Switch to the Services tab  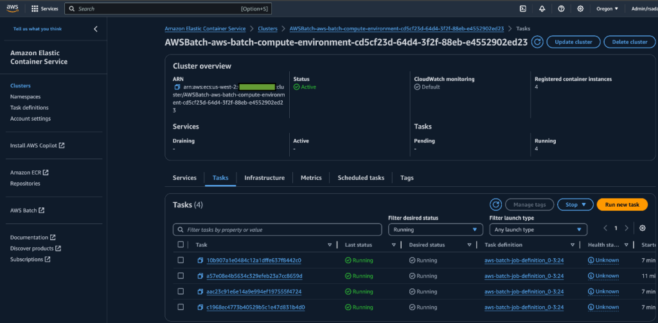[x=184, y=178]
